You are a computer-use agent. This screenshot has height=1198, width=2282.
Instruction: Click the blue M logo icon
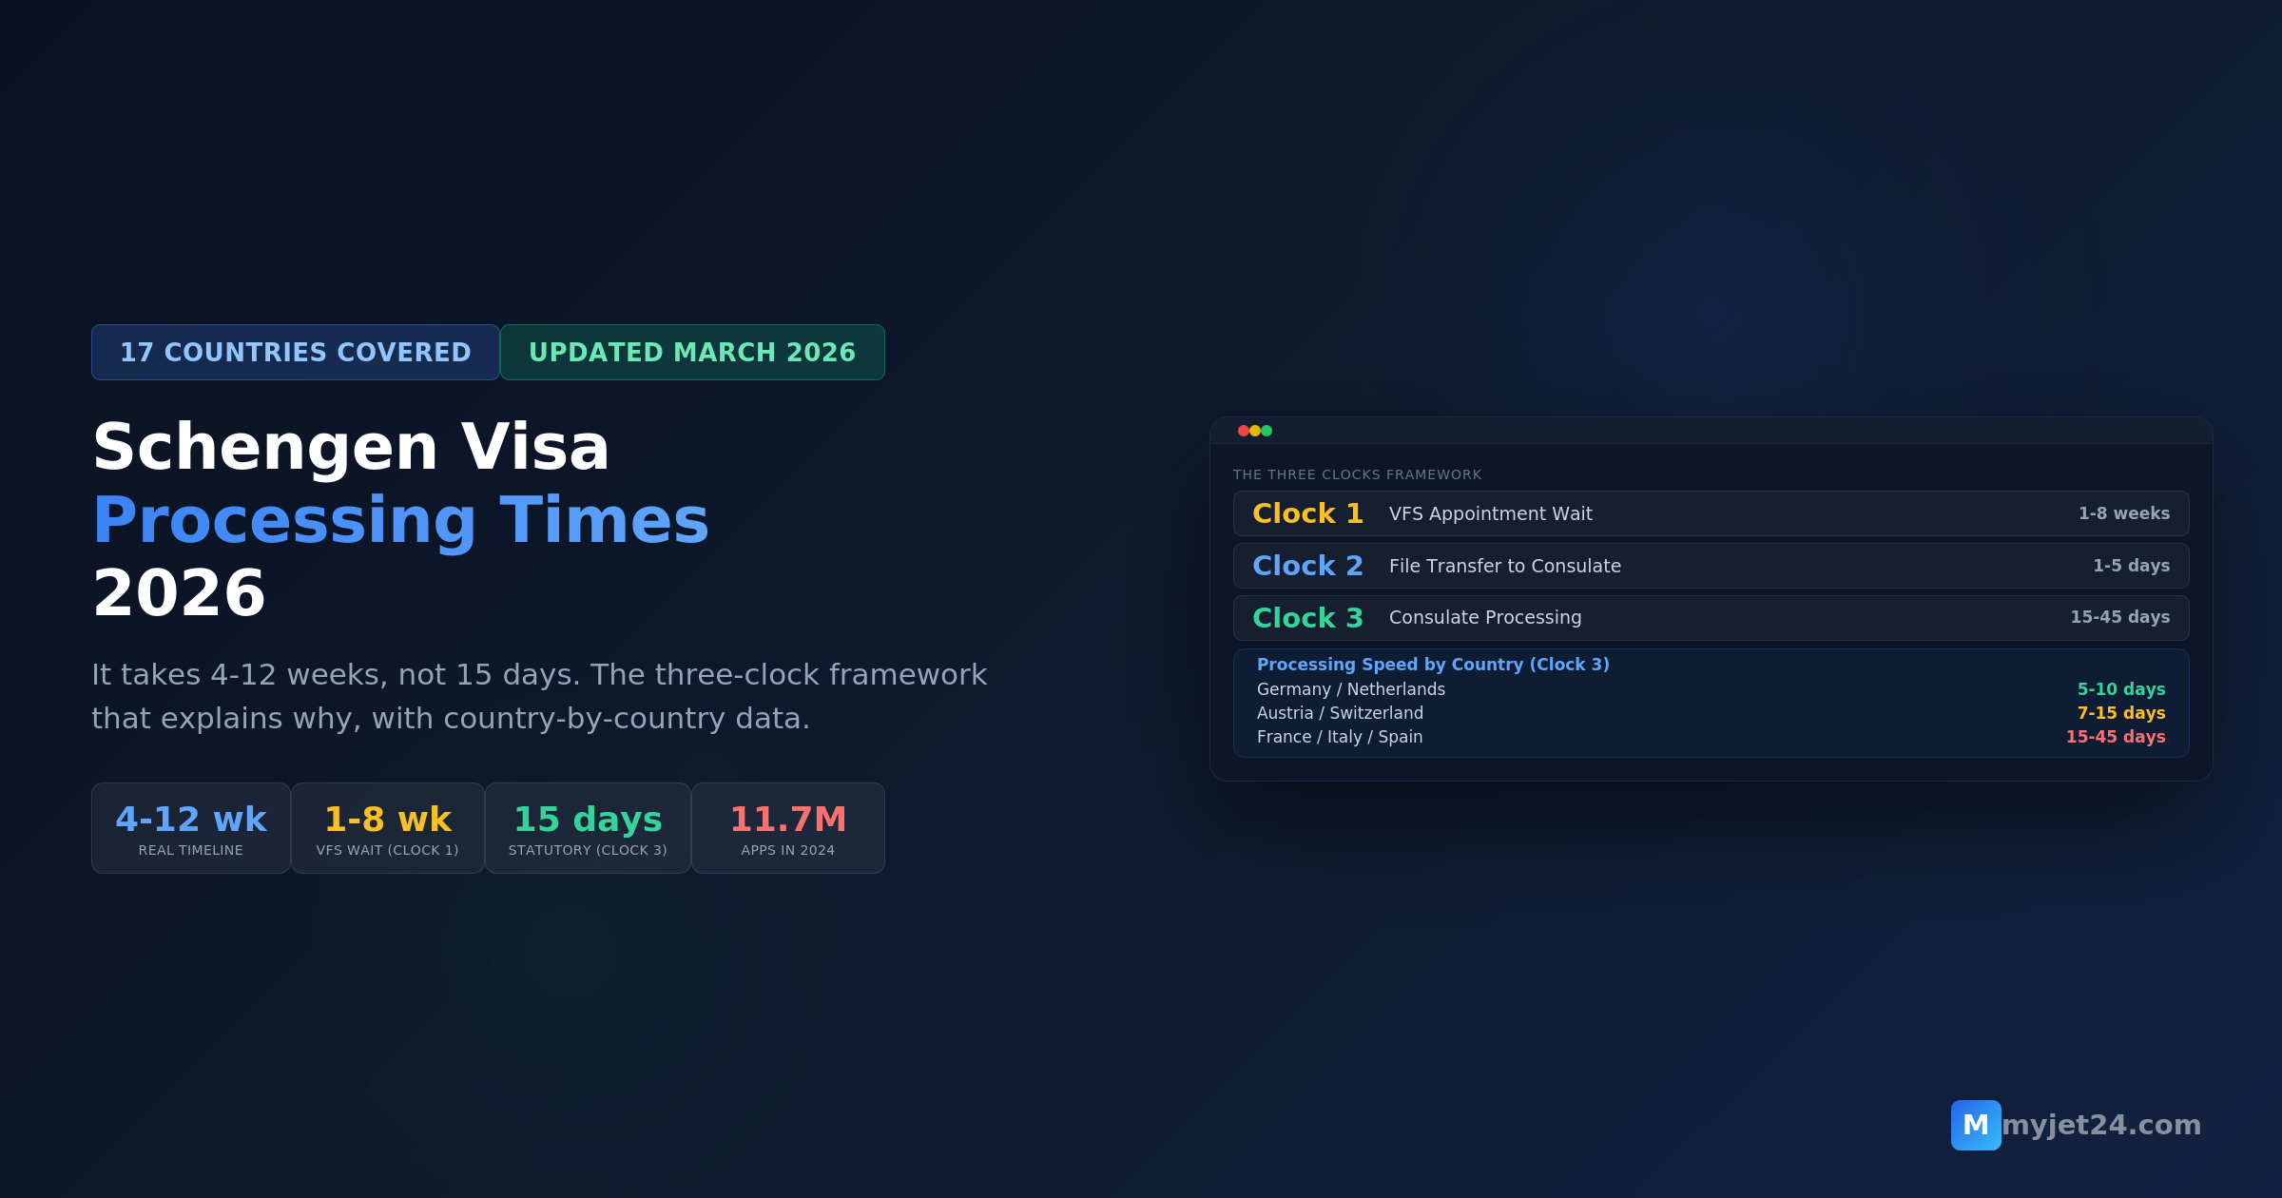(x=1975, y=1125)
